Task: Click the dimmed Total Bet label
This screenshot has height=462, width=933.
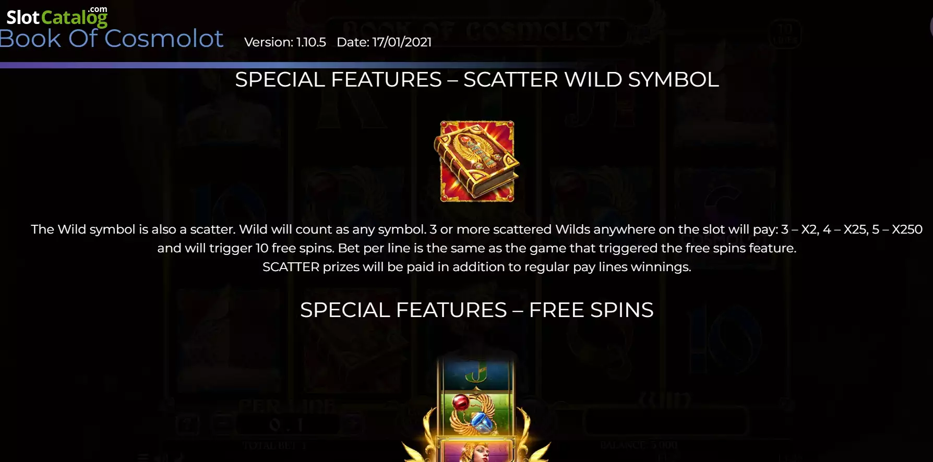Action: coord(274,446)
